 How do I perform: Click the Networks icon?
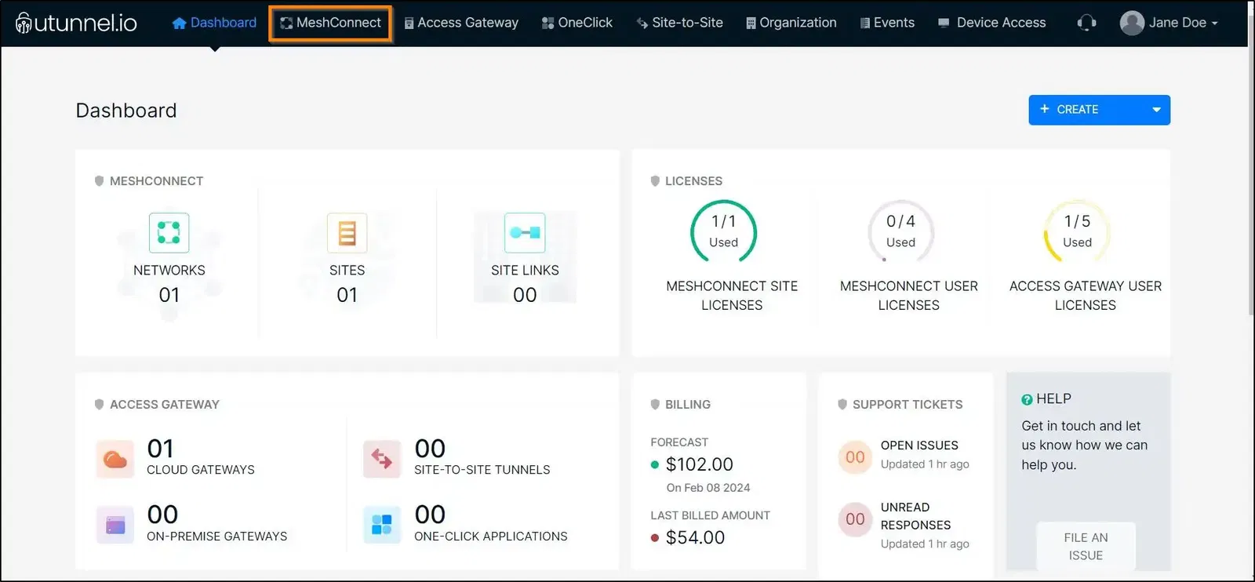pos(169,232)
